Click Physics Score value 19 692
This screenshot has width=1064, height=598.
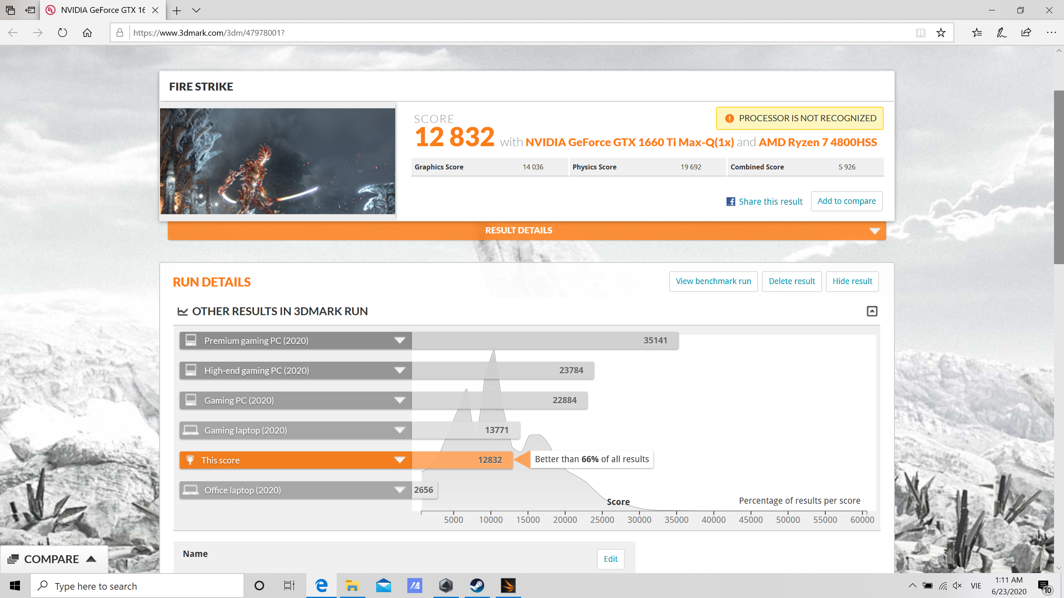691,167
